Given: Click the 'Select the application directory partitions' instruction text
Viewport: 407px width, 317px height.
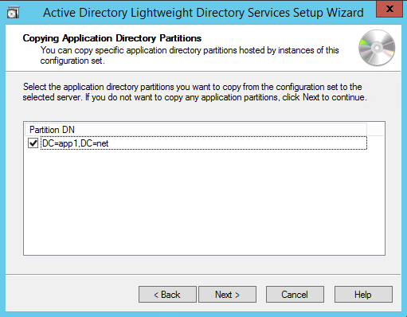Looking at the screenshot, I should click(x=194, y=92).
